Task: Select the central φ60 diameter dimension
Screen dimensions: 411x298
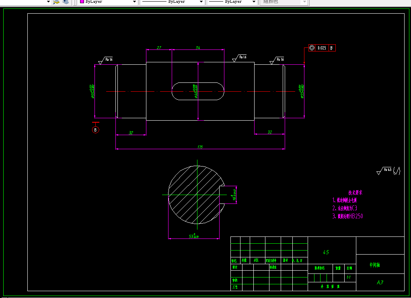Action: (195, 91)
